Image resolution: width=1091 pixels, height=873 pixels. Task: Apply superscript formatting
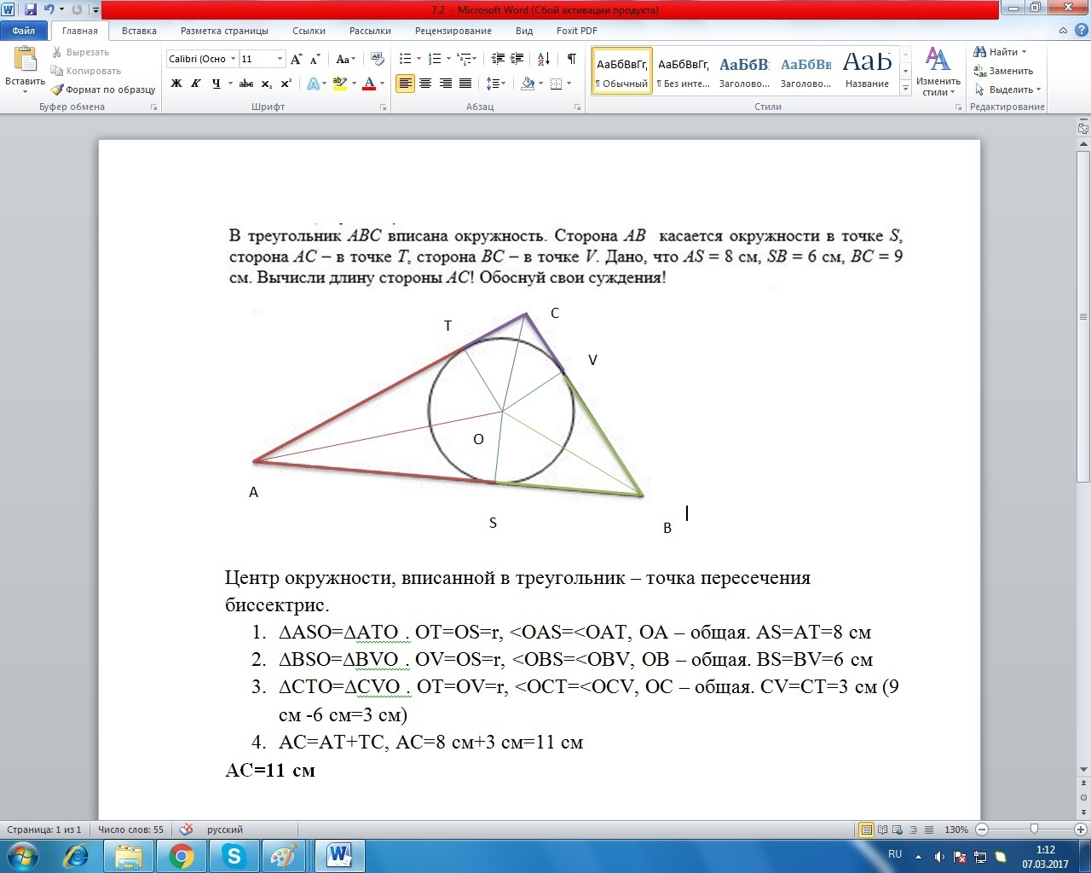click(x=286, y=84)
